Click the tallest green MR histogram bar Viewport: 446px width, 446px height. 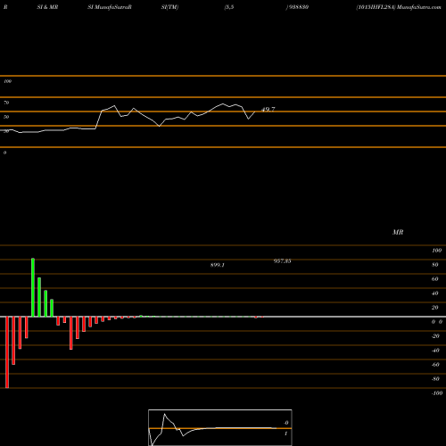point(33,287)
